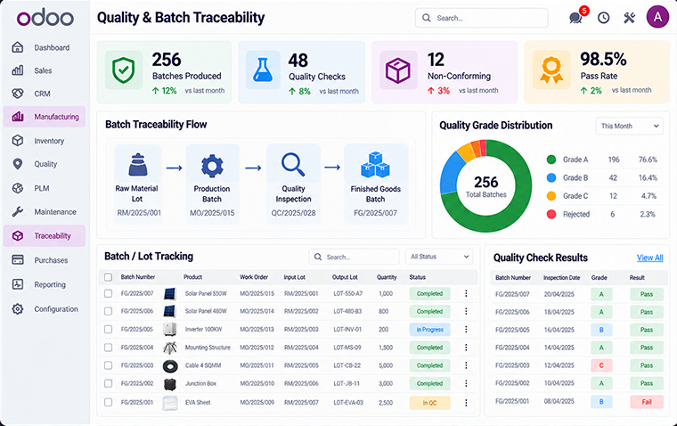Open options menu for Inverter 100KW row
The width and height of the screenshot is (677, 426).
point(466,329)
